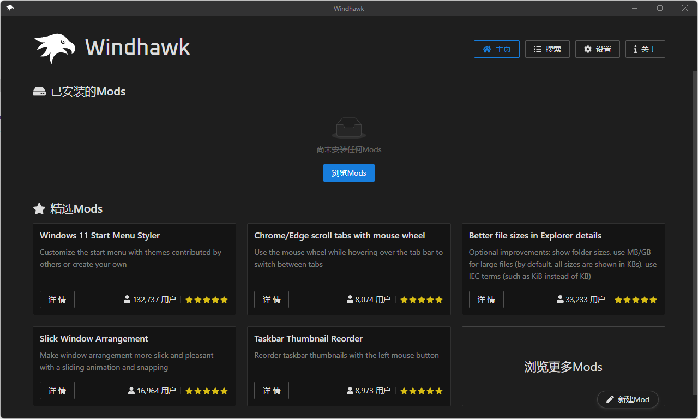698x419 pixels.
Task: Click the 132,737 用户 user count
Action: (x=154, y=300)
